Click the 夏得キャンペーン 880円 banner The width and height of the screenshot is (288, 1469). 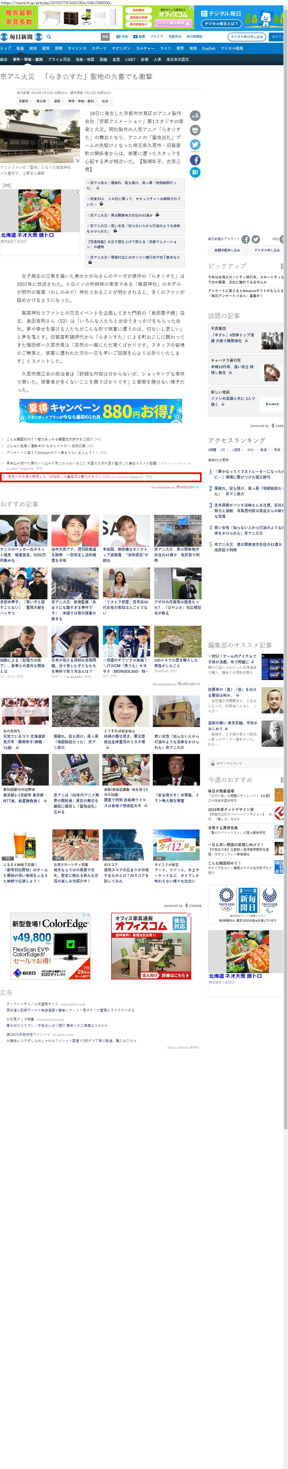(101, 411)
